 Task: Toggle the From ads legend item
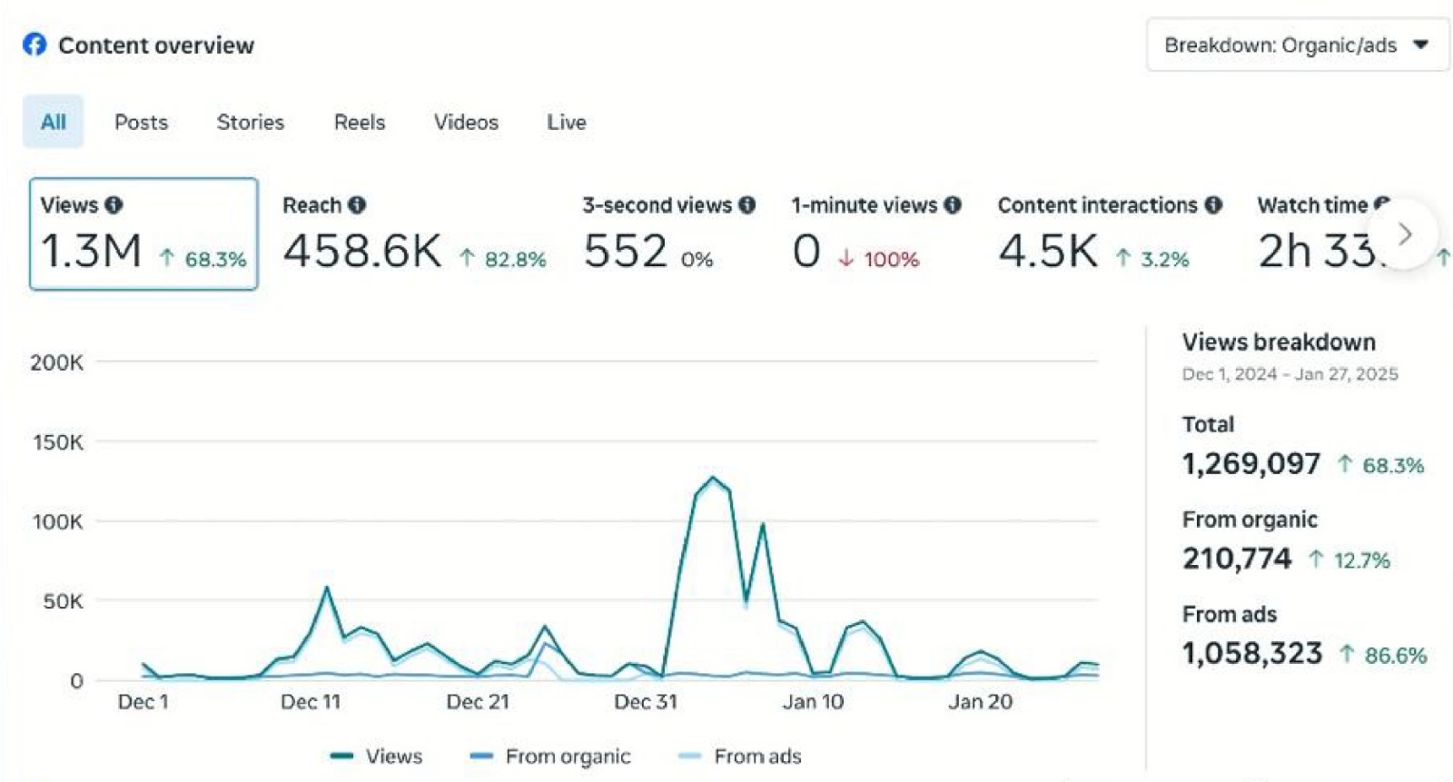pyautogui.click(x=740, y=756)
